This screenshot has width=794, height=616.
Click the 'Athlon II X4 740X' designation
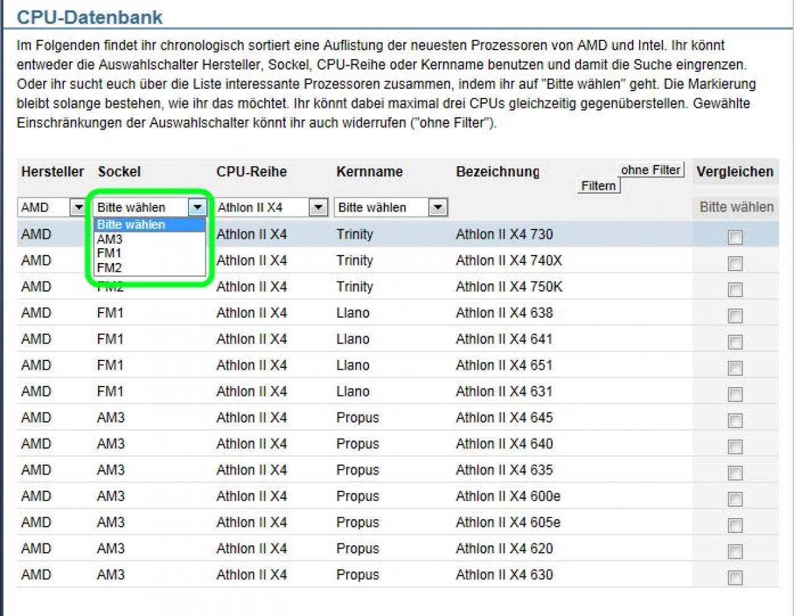coord(509,261)
